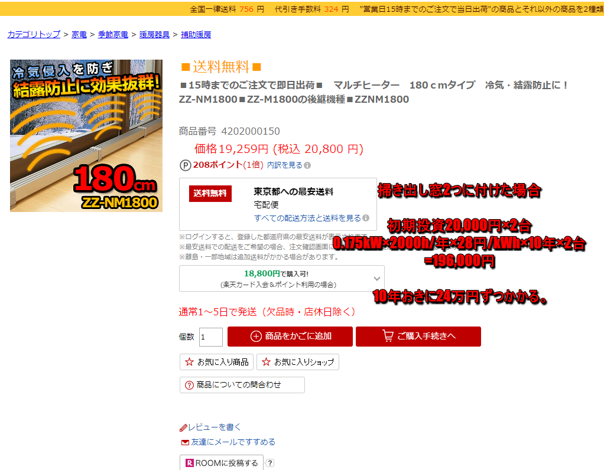This screenshot has width=604, height=470.
Task: Click the 通常1～5日で発送 notice text
Action: pos(267,312)
